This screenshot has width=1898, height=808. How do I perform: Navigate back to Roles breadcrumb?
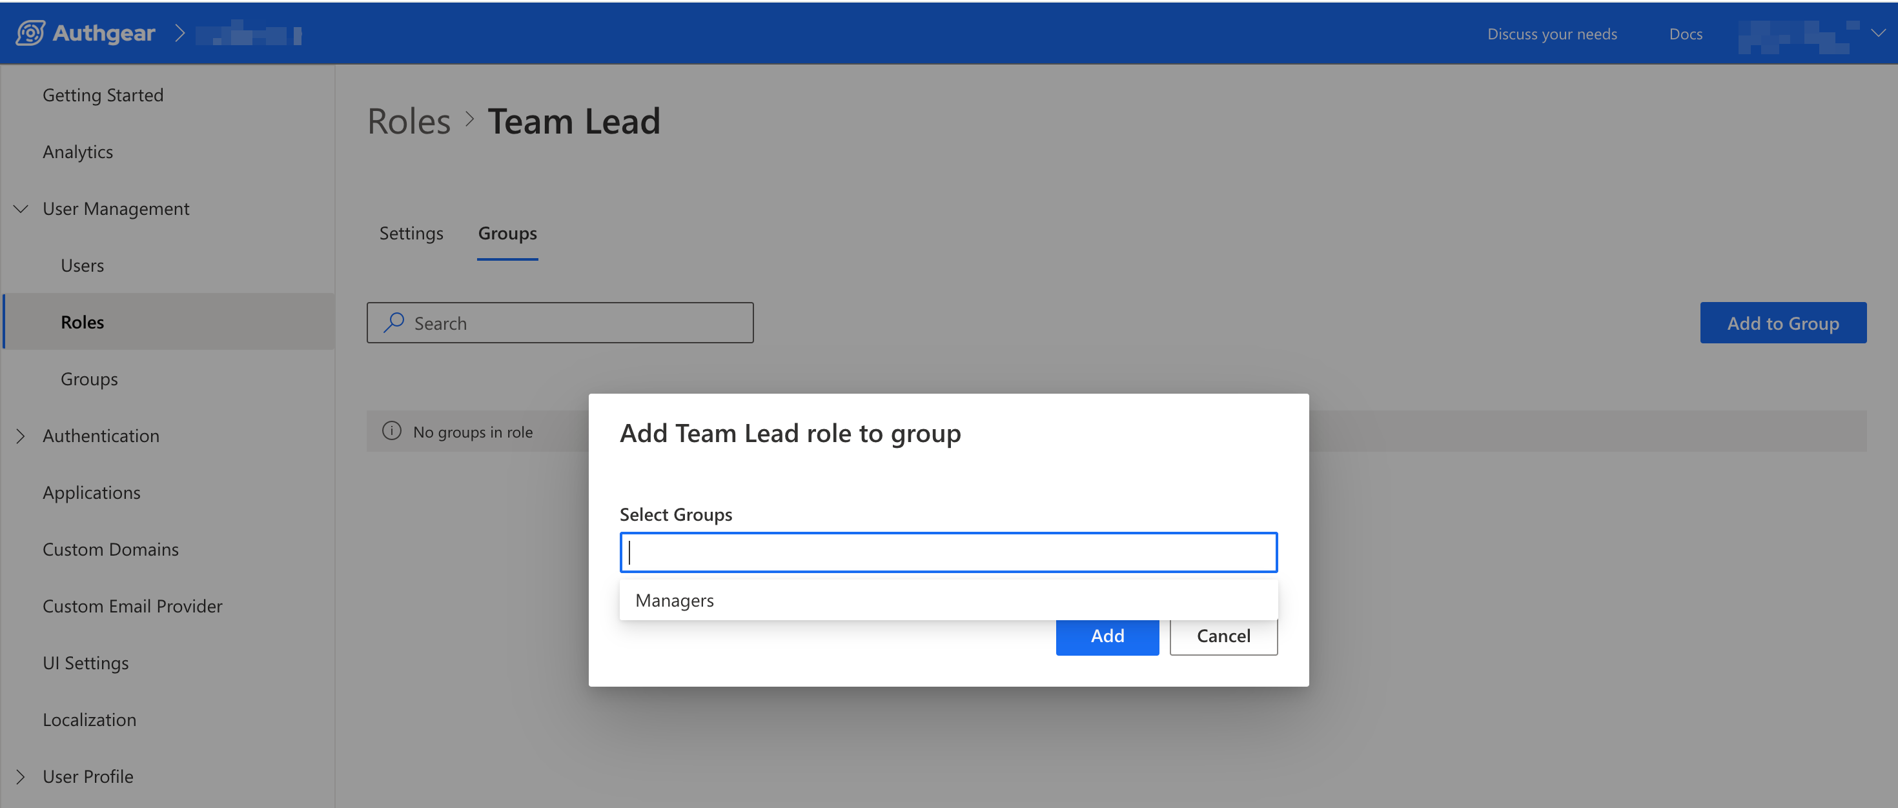[x=408, y=121]
